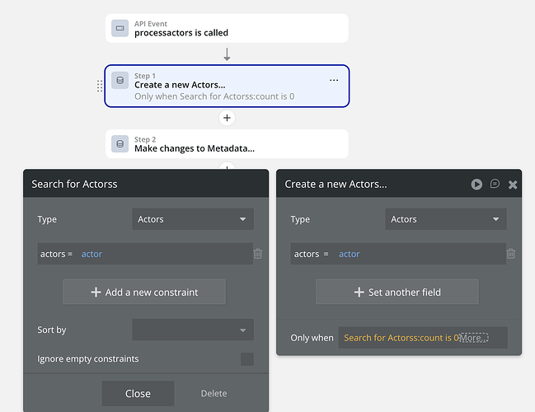Click Delete link in Search panel
The image size is (535, 412).
click(214, 393)
